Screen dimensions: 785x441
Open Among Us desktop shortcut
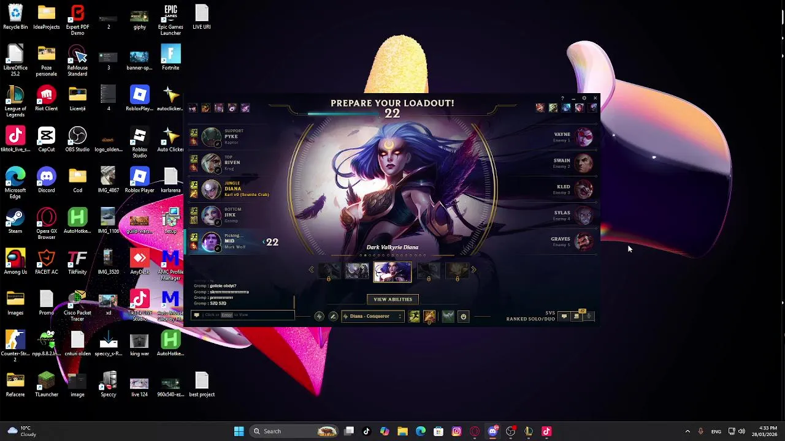(x=15, y=262)
